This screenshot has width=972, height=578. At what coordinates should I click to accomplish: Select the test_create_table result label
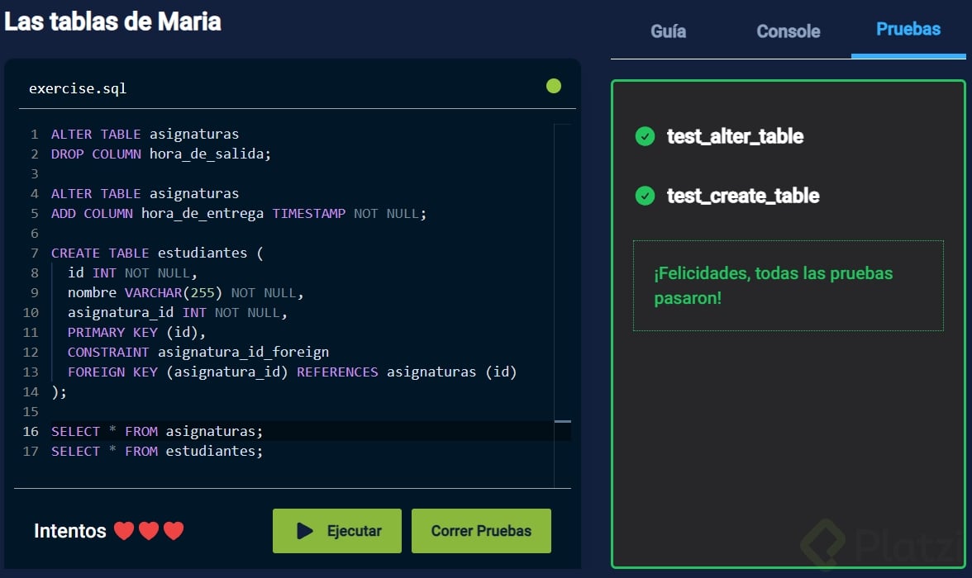743,196
